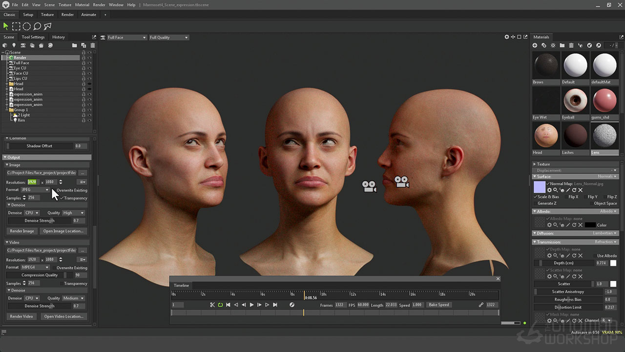Open the Render menu in menu bar
625x352 pixels.
coord(99,5)
